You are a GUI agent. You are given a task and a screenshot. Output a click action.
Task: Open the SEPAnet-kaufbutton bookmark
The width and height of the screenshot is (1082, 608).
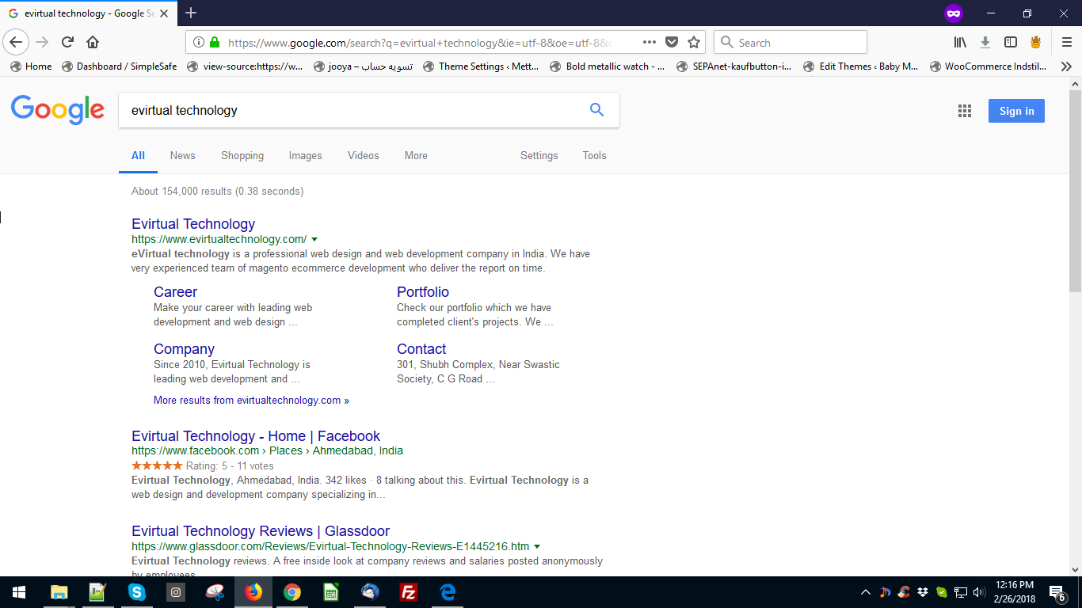pyautogui.click(x=734, y=66)
